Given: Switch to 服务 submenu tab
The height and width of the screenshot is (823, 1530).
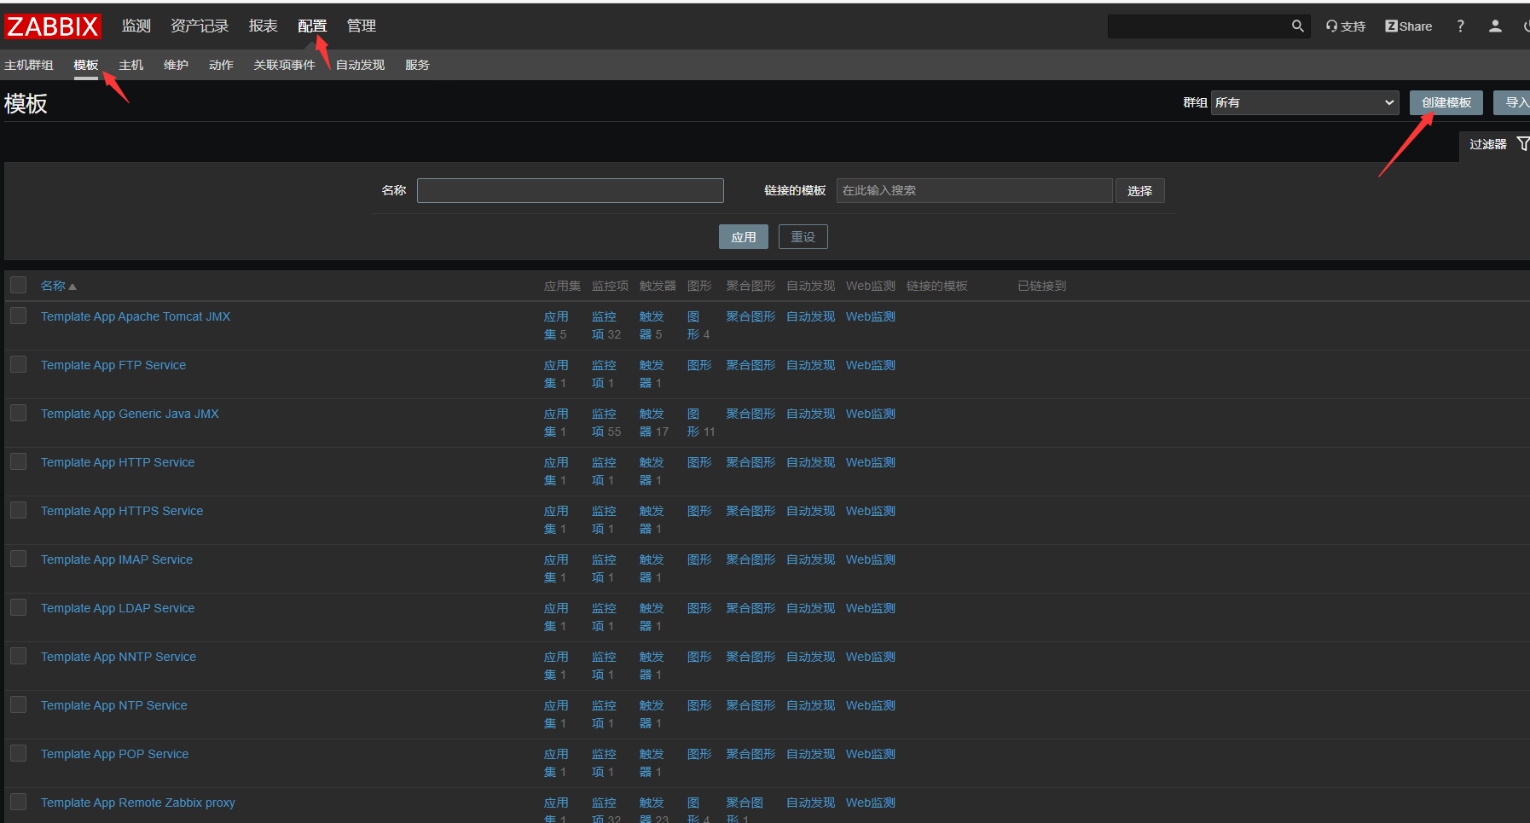Looking at the screenshot, I should (x=417, y=65).
